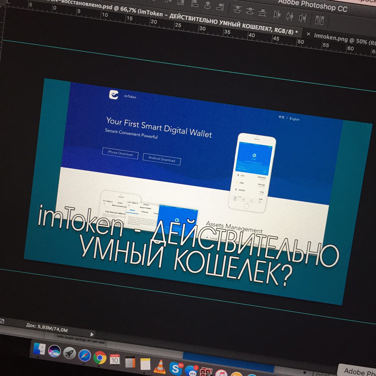
Task: Click the Align left edges icon
Action: pos(195,3)
